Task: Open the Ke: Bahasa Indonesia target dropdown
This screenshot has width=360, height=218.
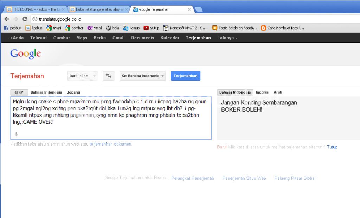Action: (x=143, y=76)
